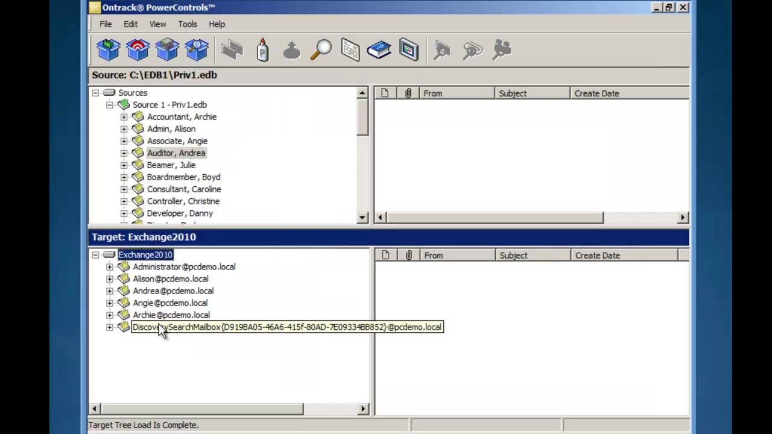Sort target list by Subject column
Viewport: 772px width, 434px height.
pos(533,256)
